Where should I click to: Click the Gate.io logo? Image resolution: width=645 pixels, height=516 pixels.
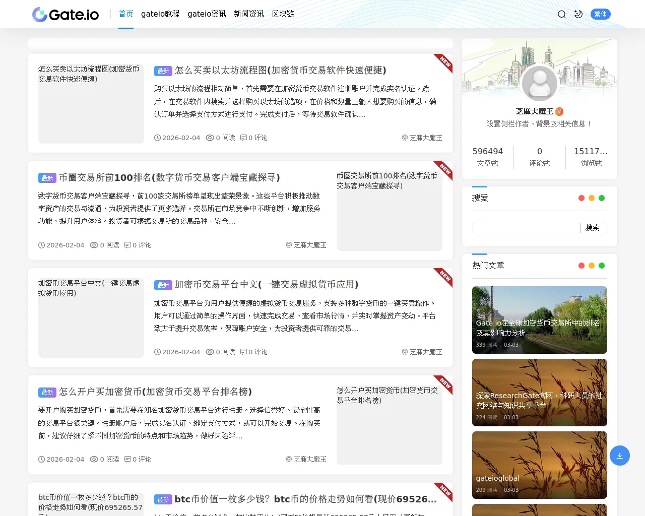point(66,14)
